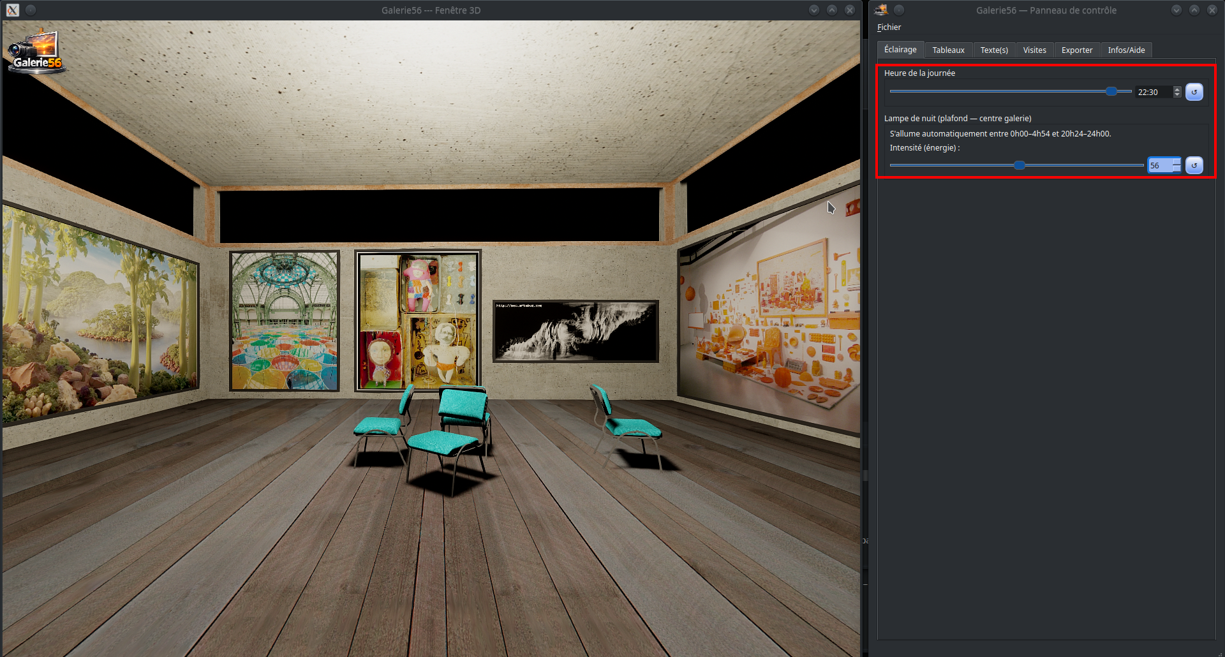Minimize the Fenêtre 3D window
1225x657 pixels.
click(x=814, y=10)
